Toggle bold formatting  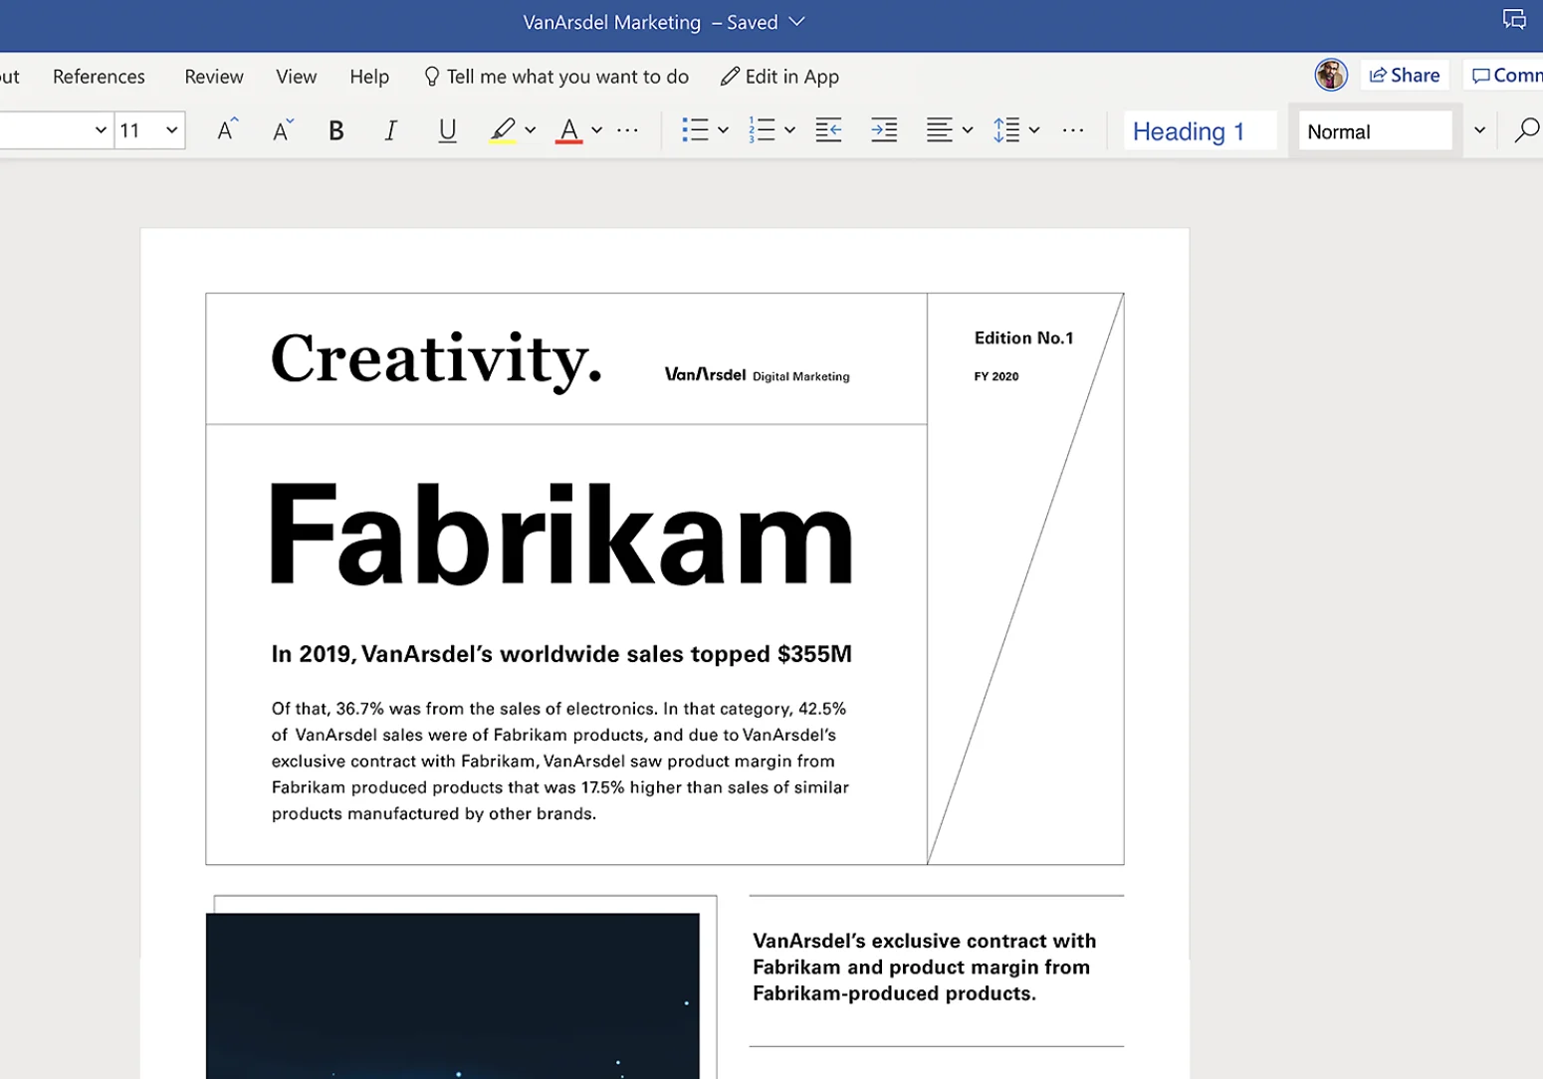click(336, 130)
